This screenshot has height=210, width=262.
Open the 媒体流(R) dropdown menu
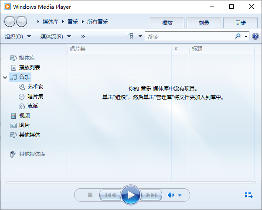pos(55,37)
